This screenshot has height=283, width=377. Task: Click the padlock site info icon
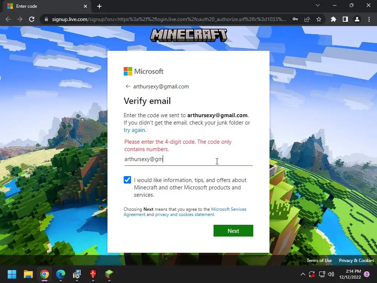tap(46, 19)
